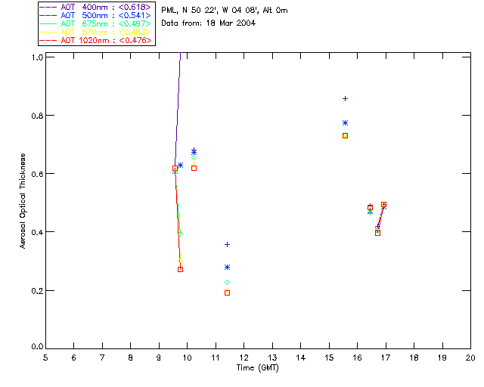Click the blue dashed line sample in legend
This screenshot has height=387, width=484.
pos(48,15)
